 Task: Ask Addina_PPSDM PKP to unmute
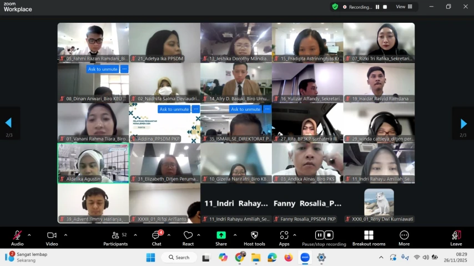coord(174,109)
